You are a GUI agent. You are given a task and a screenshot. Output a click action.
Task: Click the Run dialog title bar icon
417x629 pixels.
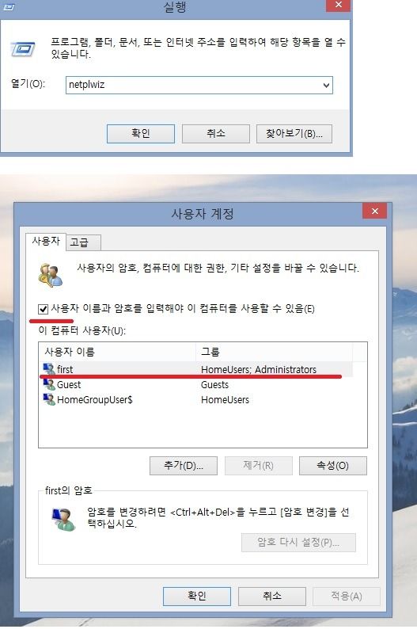tap(9, 6)
